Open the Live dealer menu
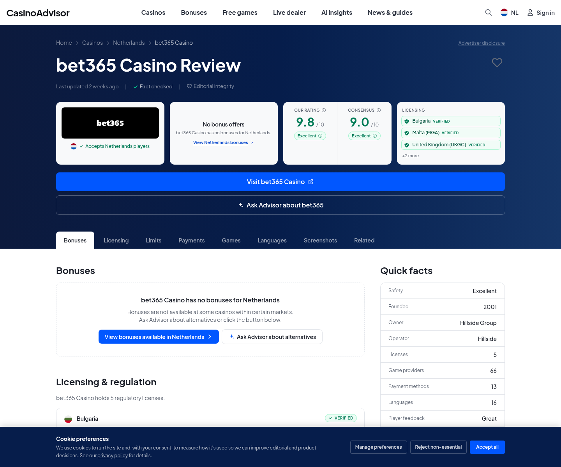The height and width of the screenshot is (467, 561). pyautogui.click(x=289, y=12)
